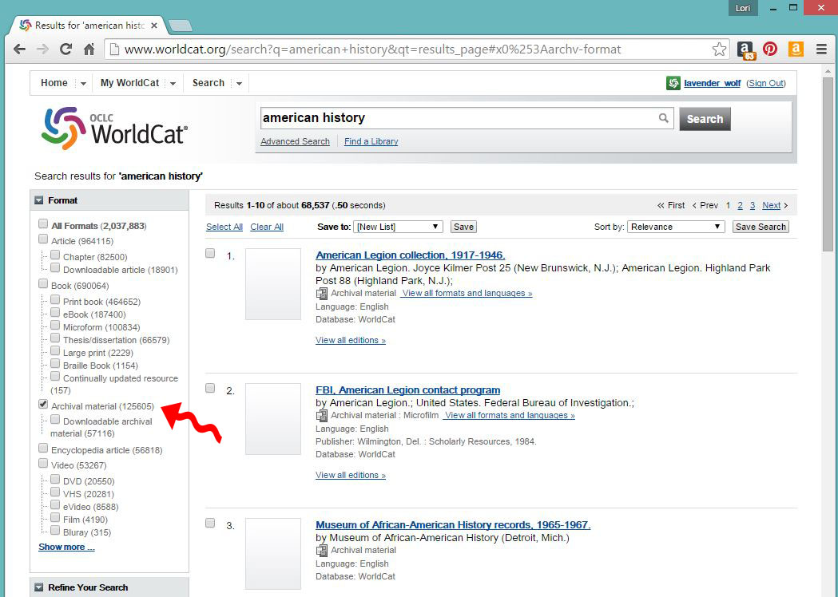
Task: Check the eBook format filter
Action: click(x=54, y=314)
